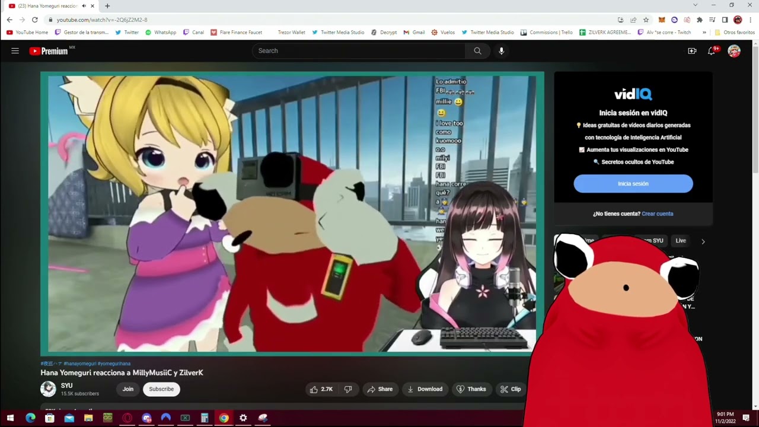Mute the tab via speaker icon
This screenshot has height=427, width=759.
84,6
